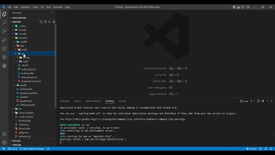Open the Extensions view
Image resolution: width=275 pixels, height=155 pixels.
pos(4,49)
